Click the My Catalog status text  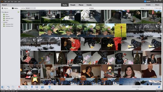tap(158, 91)
